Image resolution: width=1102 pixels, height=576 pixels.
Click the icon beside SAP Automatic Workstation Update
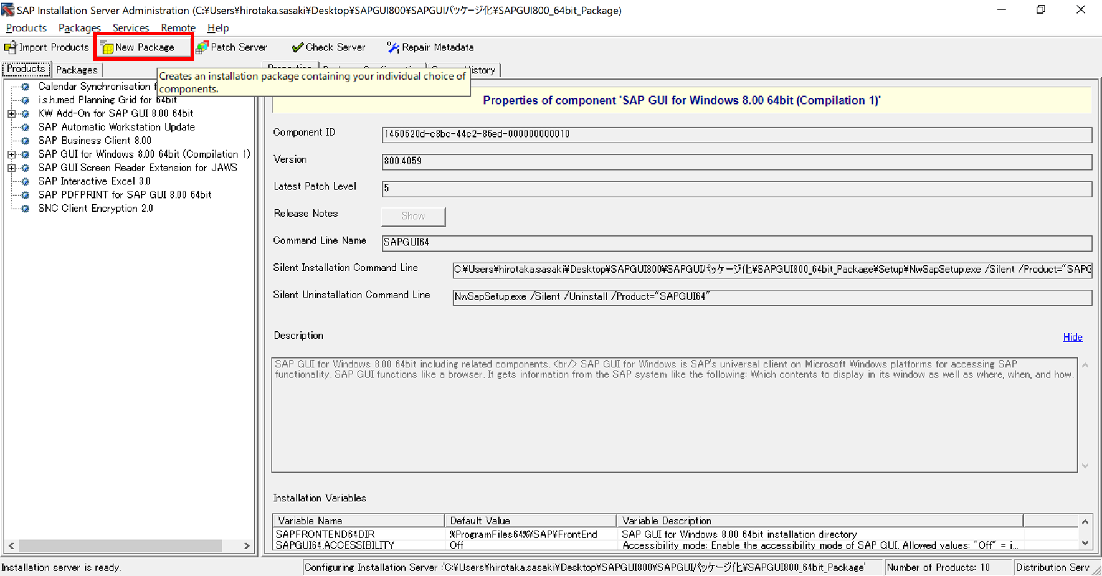pyautogui.click(x=26, y=127)
